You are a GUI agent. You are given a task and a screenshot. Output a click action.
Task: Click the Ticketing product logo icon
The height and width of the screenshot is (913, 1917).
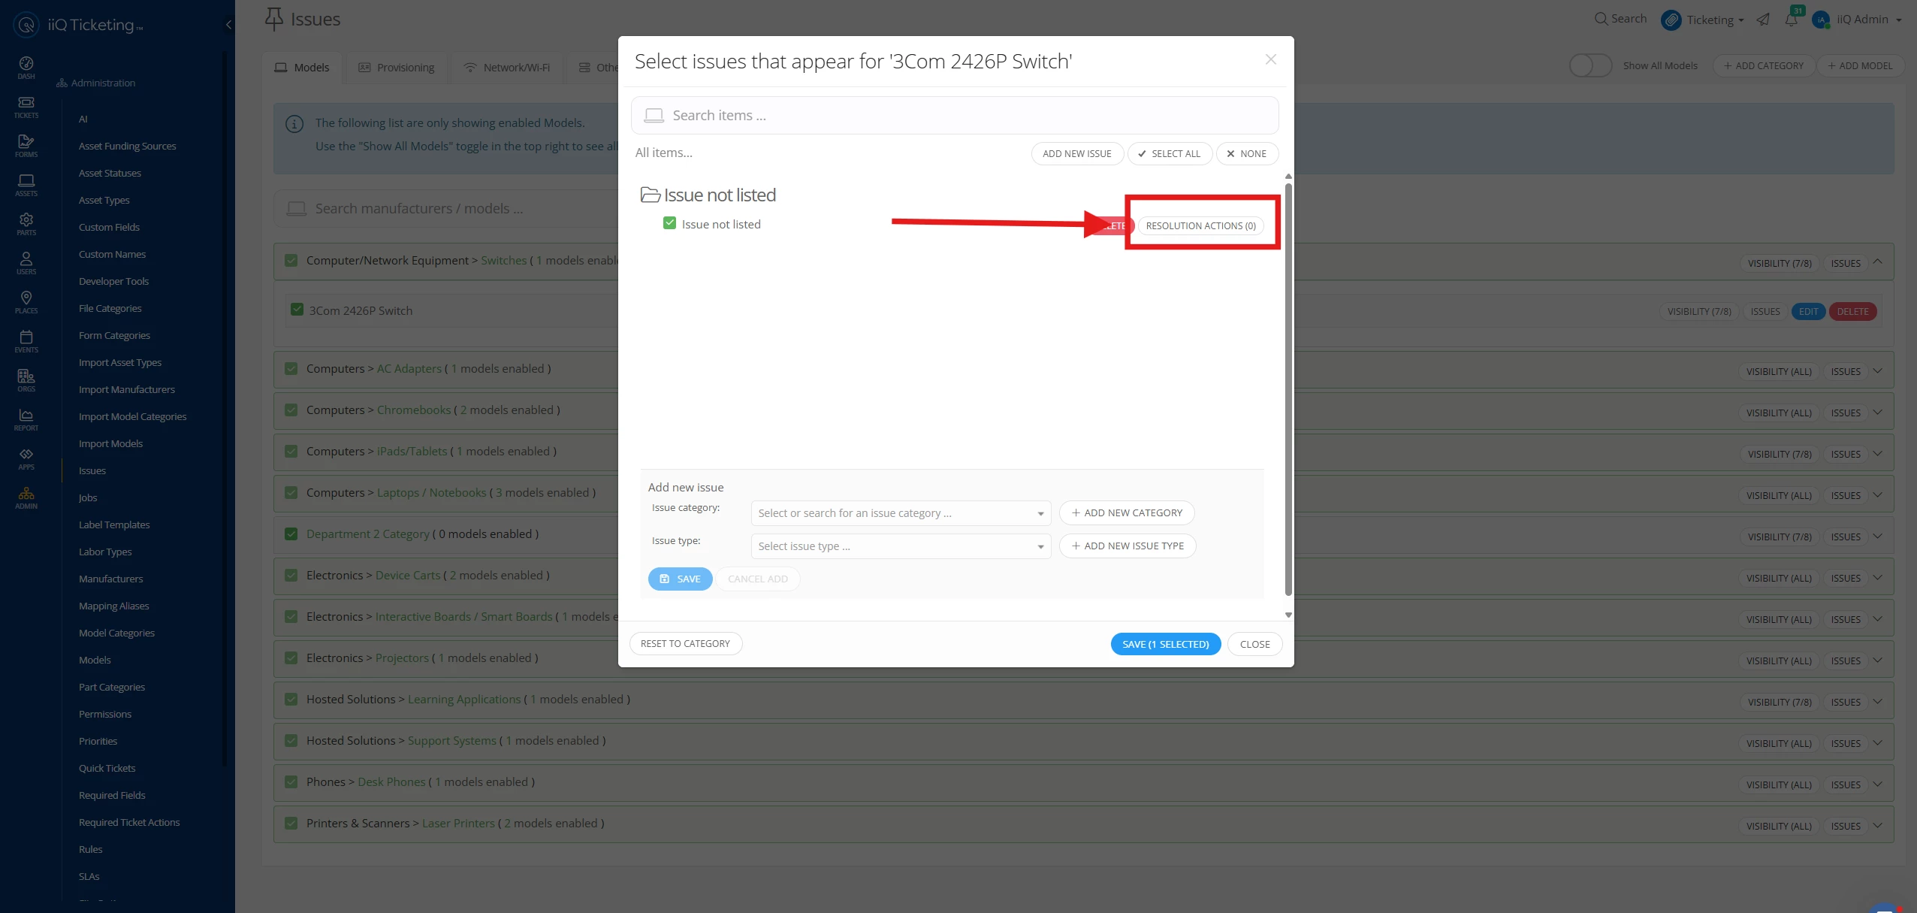pos(1671,20)
